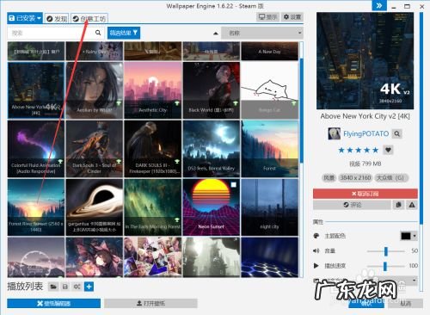Toggle ascending sort order arrow
Image resolution: width=430 pixels, height=315 pixels.
tap(216, 34)
